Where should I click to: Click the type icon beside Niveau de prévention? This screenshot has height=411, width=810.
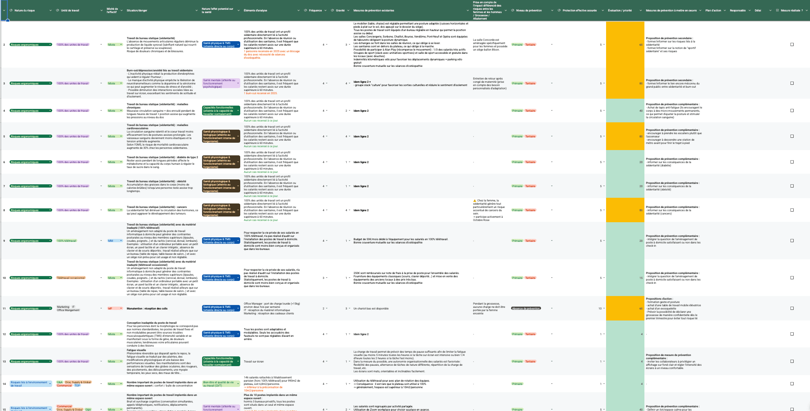tap(513, 11)
